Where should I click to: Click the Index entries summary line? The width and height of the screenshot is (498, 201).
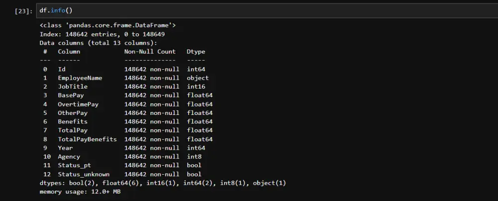pos(102,34)
